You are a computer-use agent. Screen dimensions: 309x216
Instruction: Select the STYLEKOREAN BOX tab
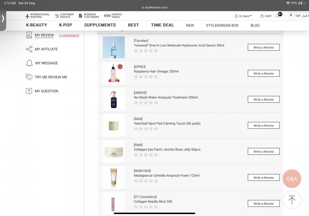pos(222,25)
